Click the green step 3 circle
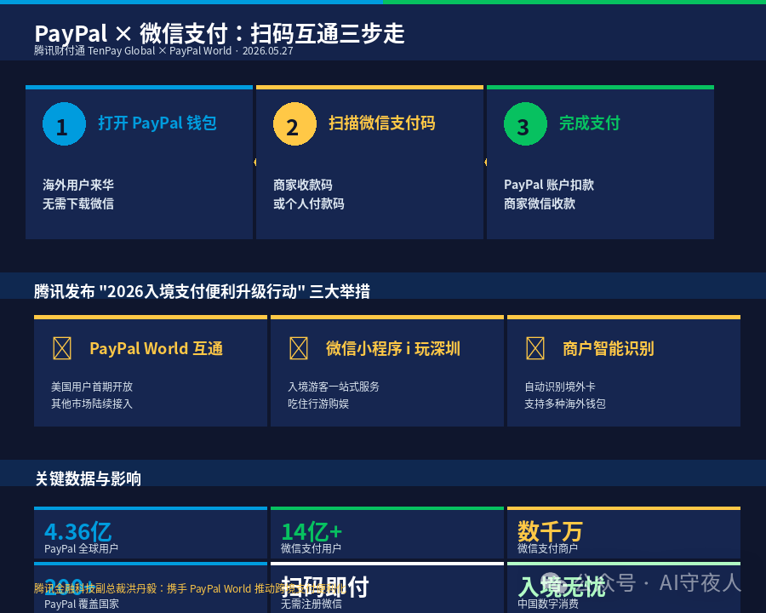Viewport: 766px width, 613px height. [525, 123]
